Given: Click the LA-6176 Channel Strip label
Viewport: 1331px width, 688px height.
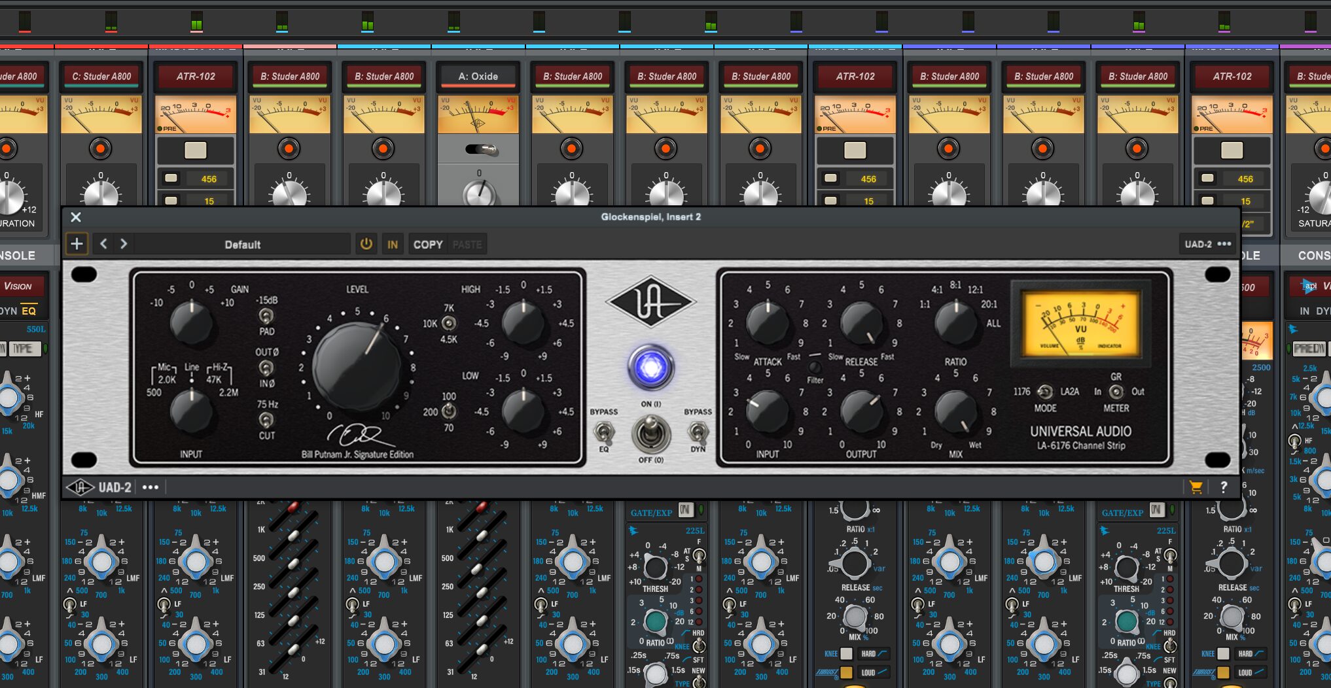Looking at the screenshot, I should (x=1080, y=445).
